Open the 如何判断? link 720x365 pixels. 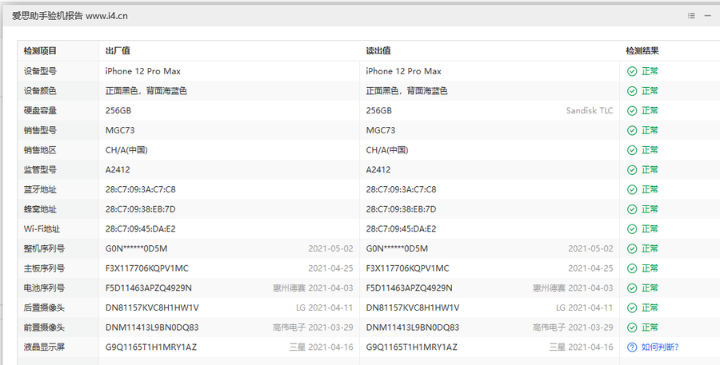click(x=660, y=347)
